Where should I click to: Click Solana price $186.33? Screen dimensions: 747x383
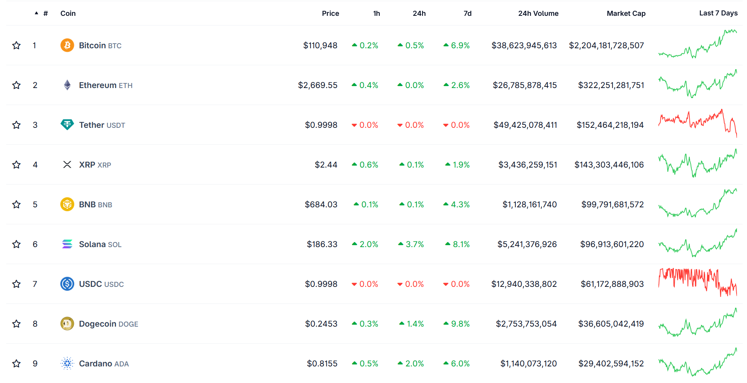tap(322, 244)
